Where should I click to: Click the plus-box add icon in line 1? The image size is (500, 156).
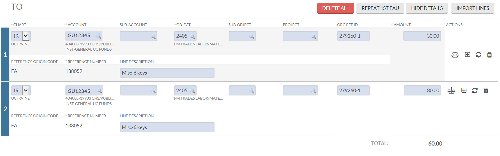(x=467, y=55)
